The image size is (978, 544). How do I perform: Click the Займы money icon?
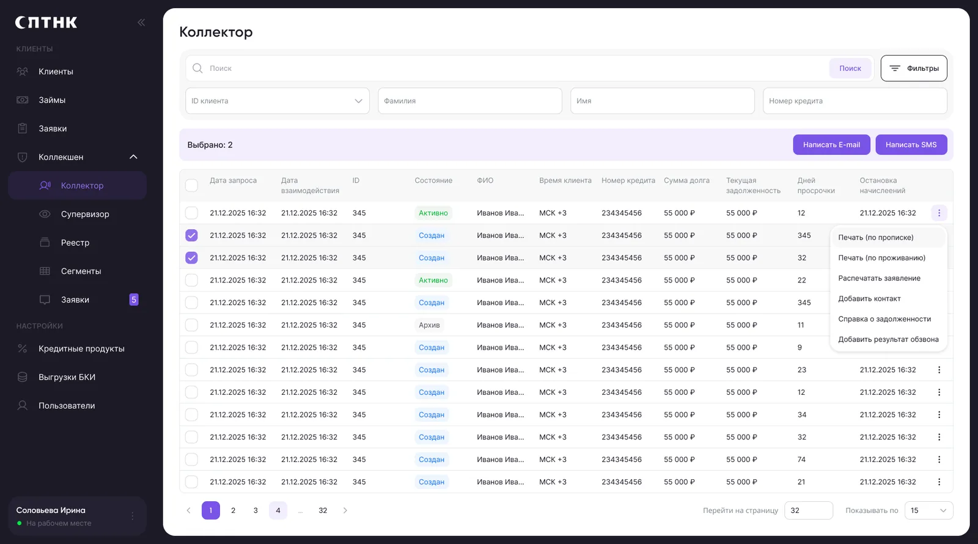pyautogui.click(x=23, y=100)
